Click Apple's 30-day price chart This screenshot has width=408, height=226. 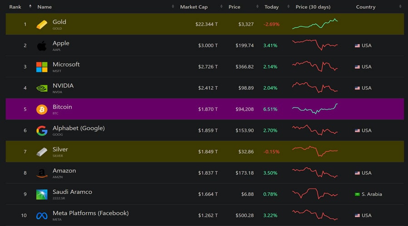315,45
